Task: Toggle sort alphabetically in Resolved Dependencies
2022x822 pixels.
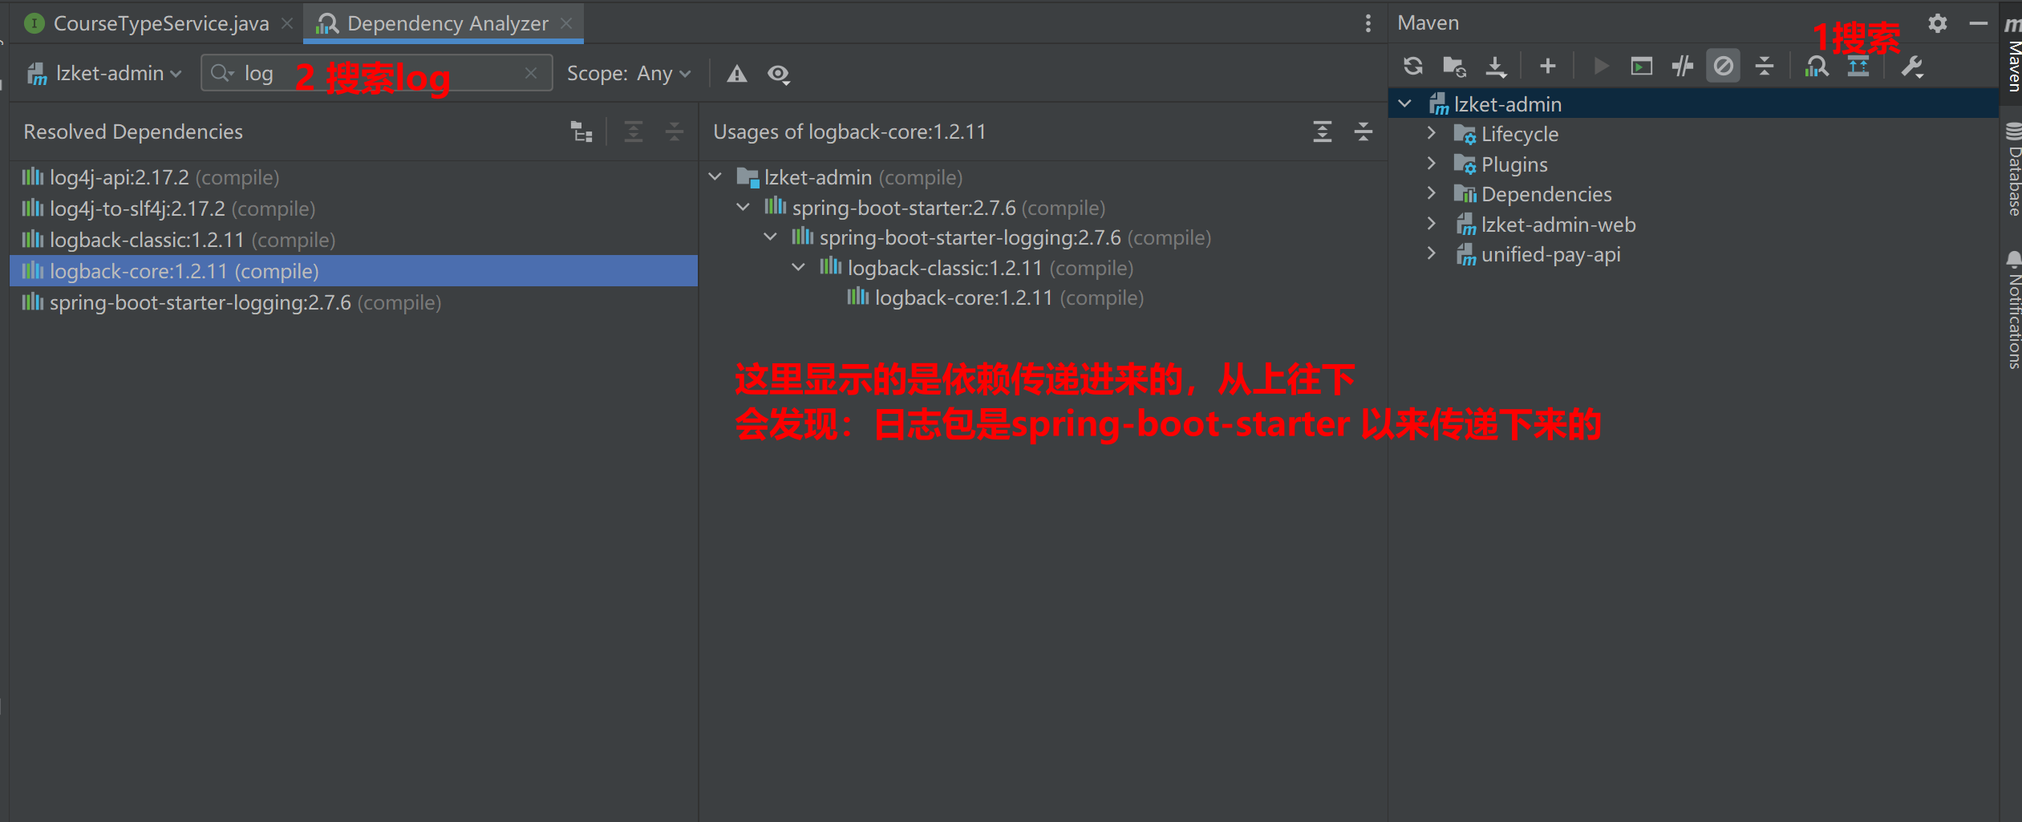Action: 581,132
